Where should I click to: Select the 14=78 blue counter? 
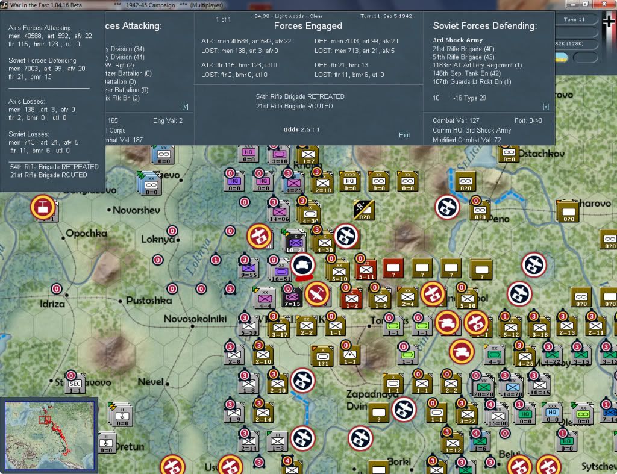point(512,387)
